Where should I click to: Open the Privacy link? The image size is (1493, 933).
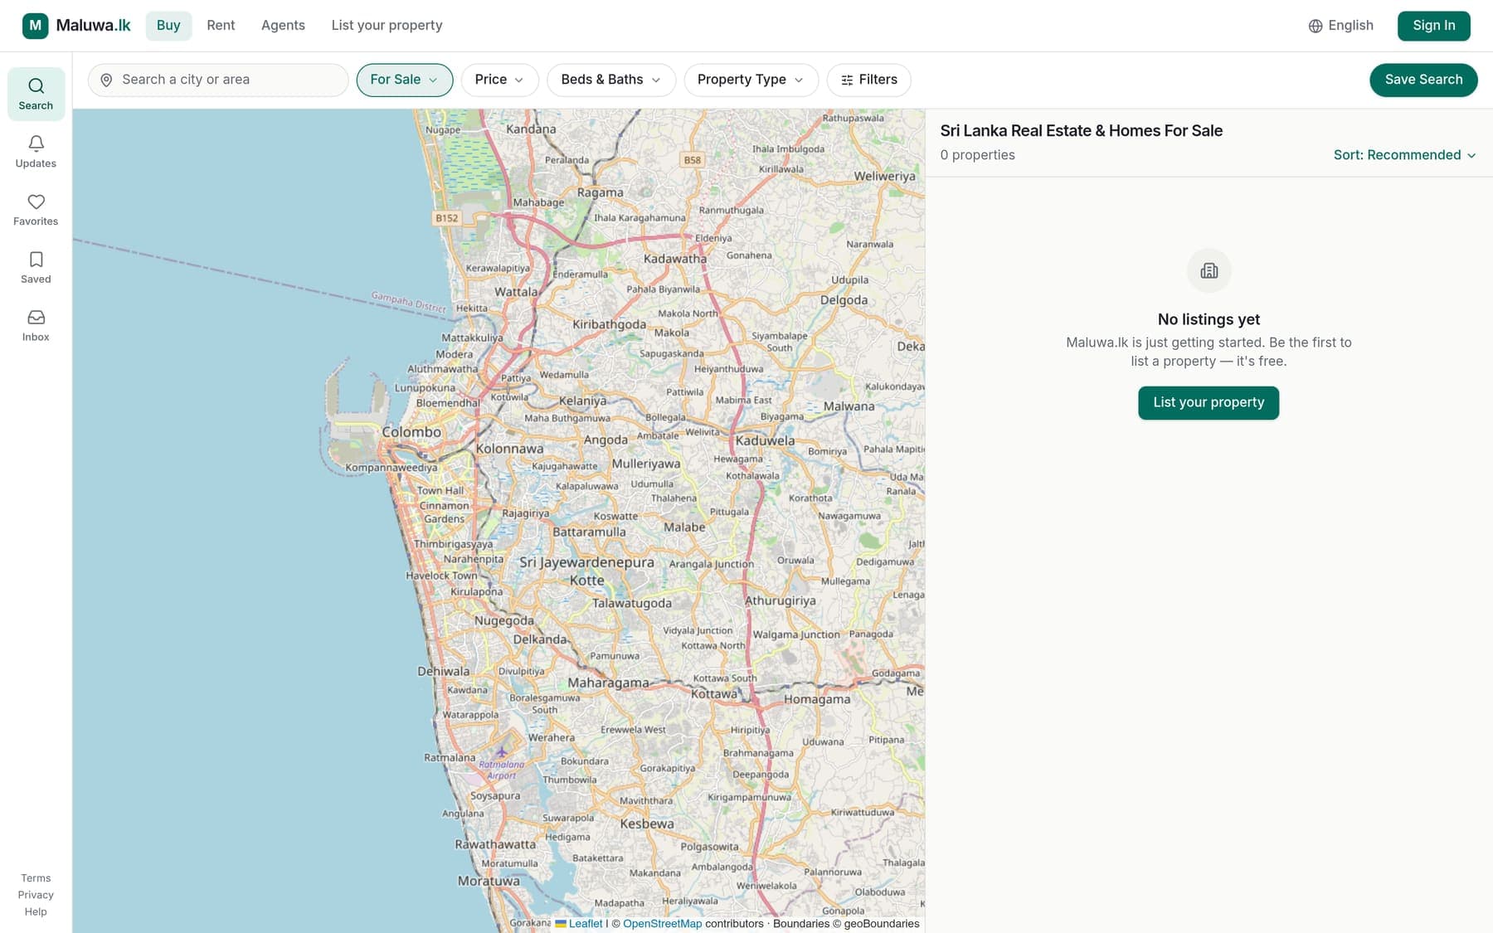point(36,895)
